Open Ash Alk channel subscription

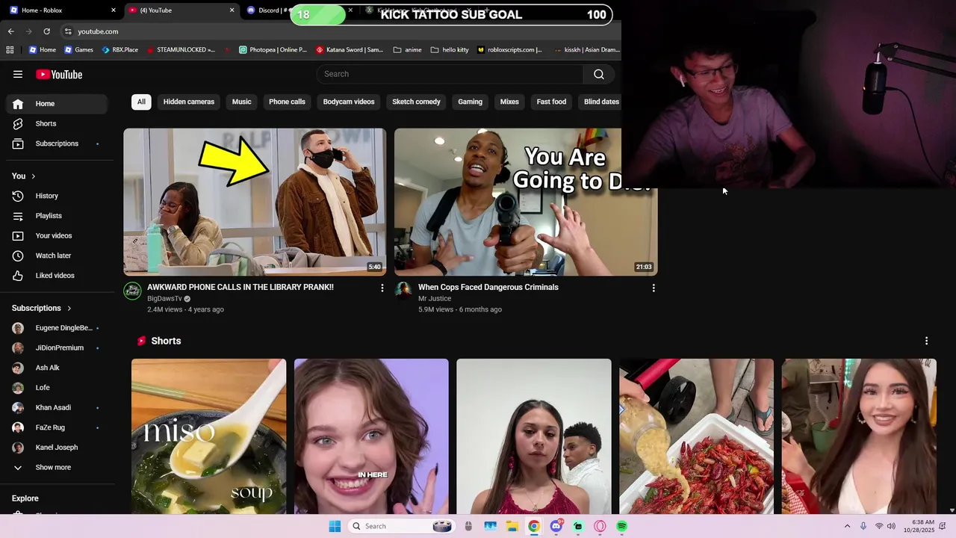57,368
